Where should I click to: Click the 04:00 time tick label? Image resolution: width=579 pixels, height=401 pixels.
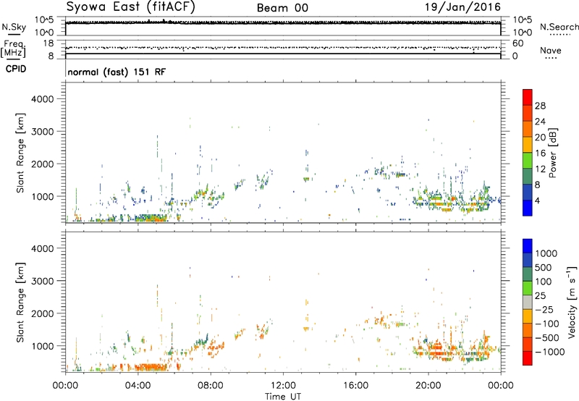pos(138,386)
